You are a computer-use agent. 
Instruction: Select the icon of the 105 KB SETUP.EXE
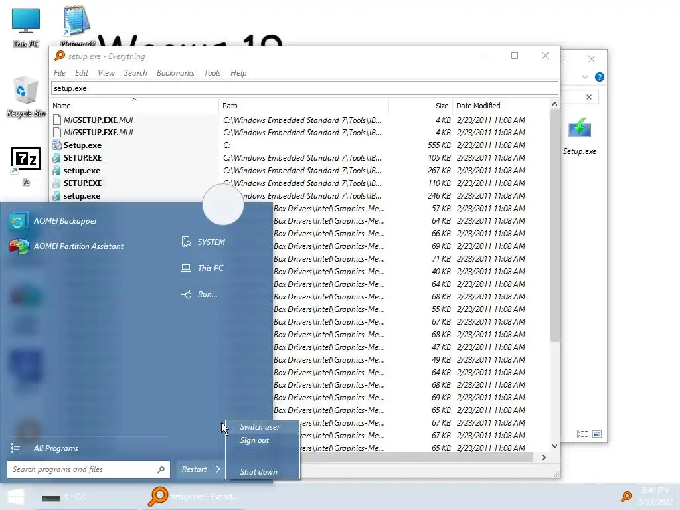coord(56,158)
